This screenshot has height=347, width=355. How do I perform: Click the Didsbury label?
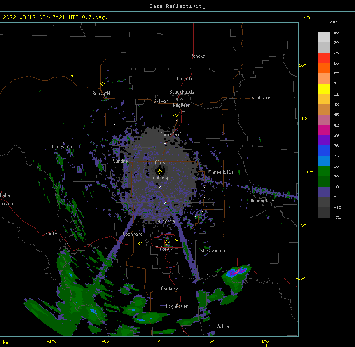158,178
